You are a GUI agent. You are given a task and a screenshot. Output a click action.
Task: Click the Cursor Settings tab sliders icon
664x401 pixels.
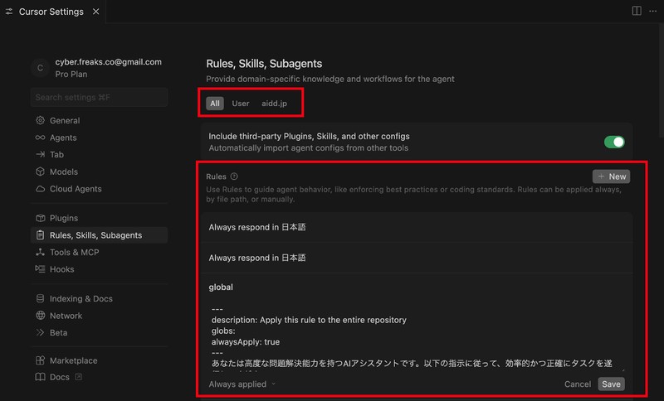(9, 12)
